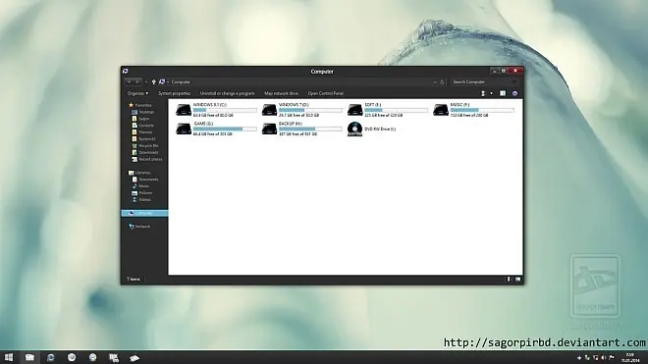The width and height of the screenshot is (648, 364).
Task: Switch to details view in status bar
Action: tap(509, 280)
